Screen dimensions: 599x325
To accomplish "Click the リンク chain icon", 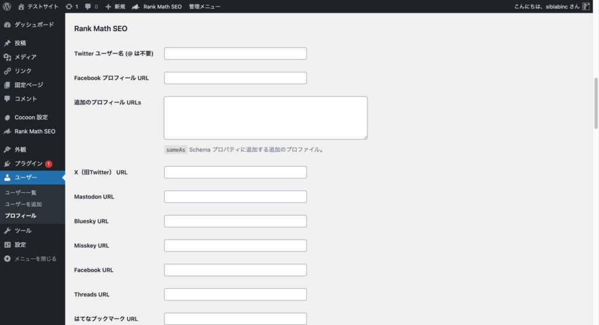I will point(7,71).
